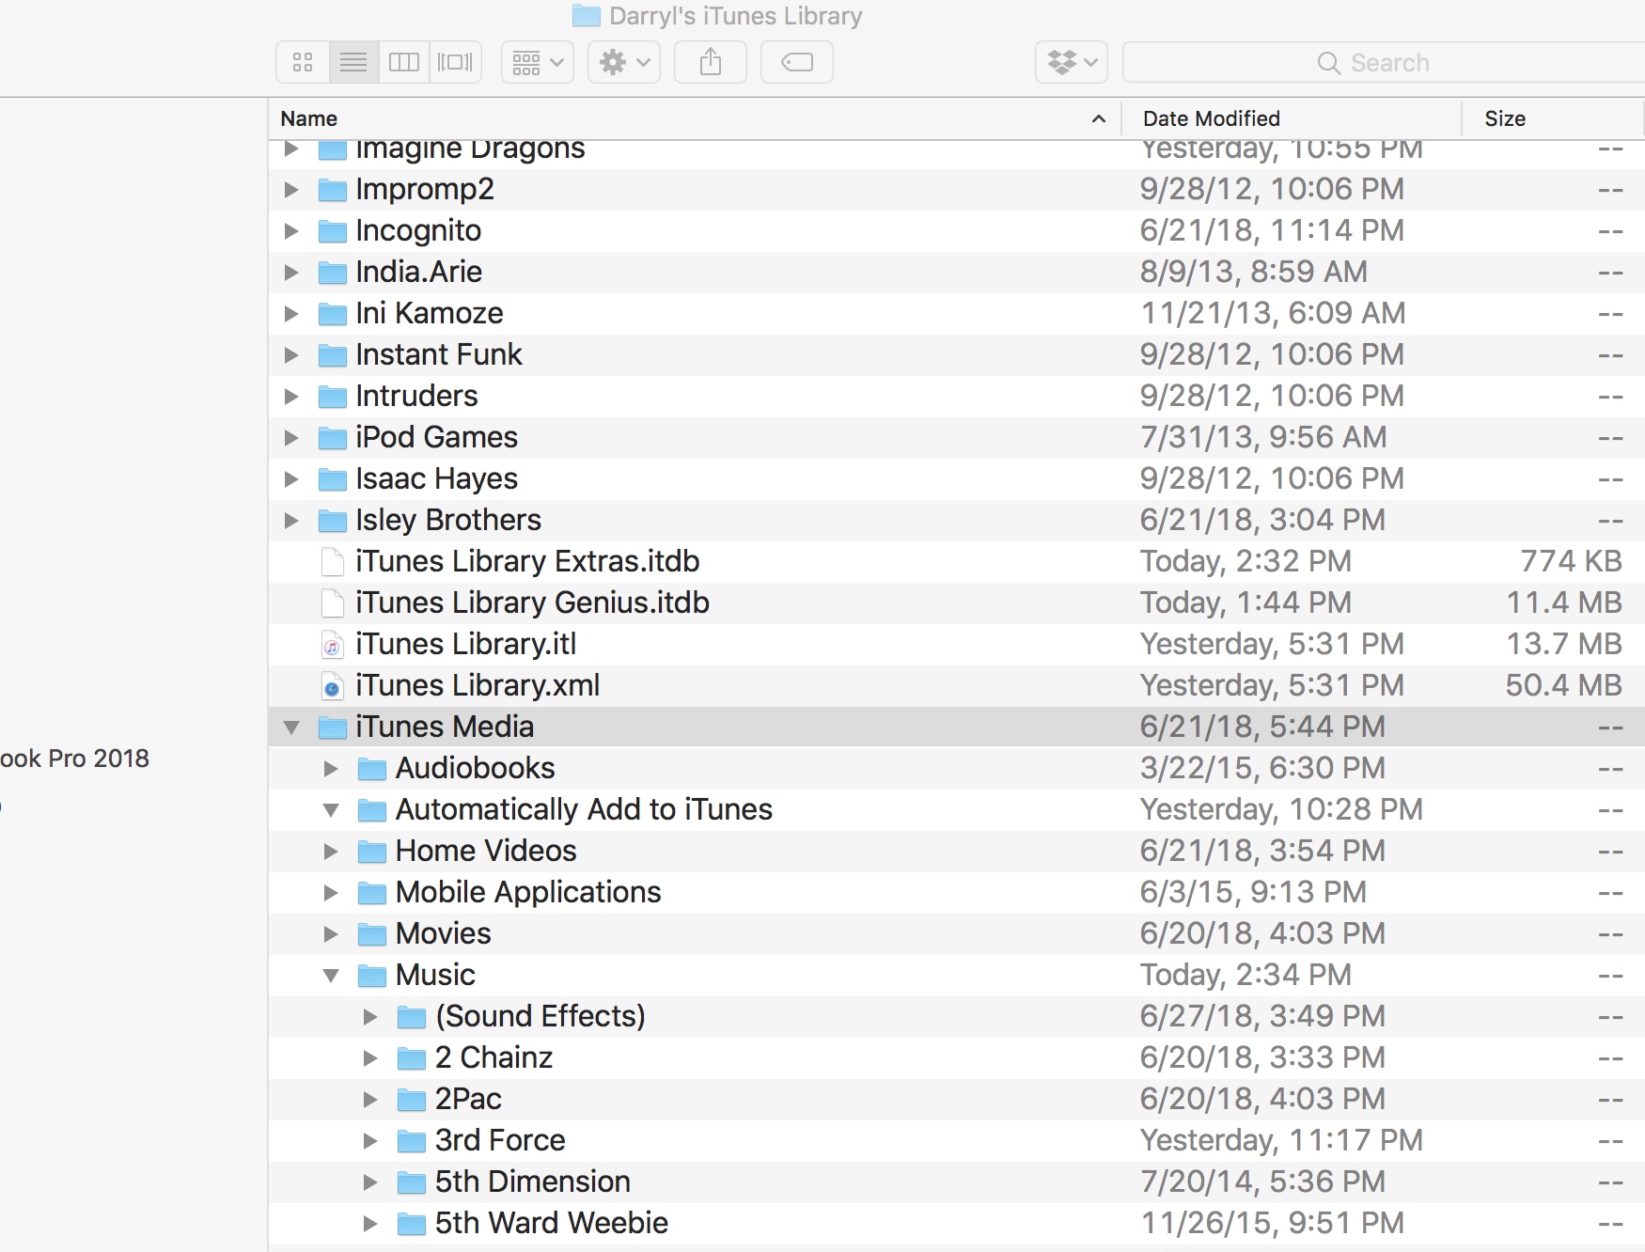The height and width of the screenshot is (1252, 1645).
Task: Click the Edit Tags button
Action: click(797, 62)
